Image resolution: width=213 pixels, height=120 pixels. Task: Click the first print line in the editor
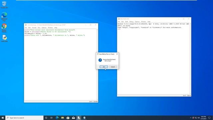[50, 30]
